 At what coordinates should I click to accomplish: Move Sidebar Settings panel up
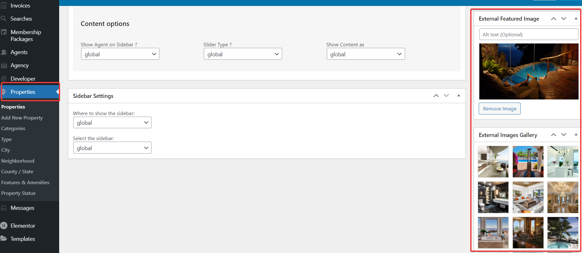click(436, 96)
